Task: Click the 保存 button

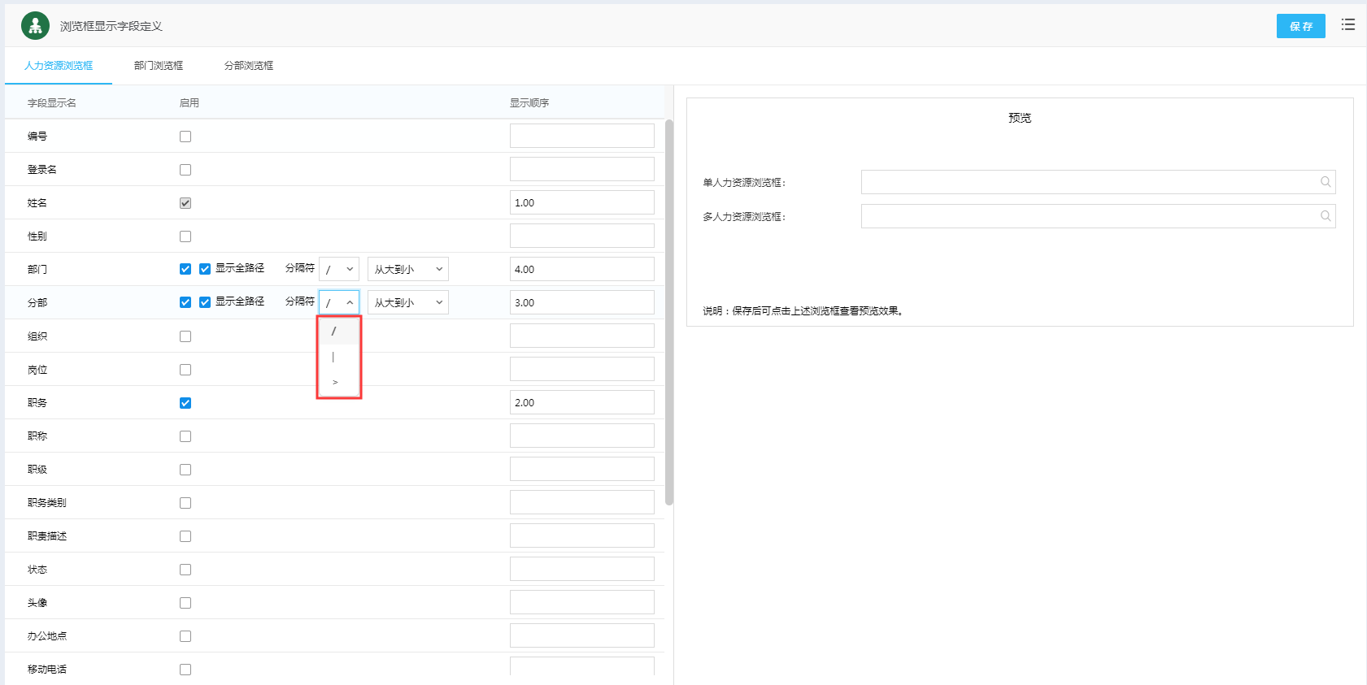Action: (1300, 26)
